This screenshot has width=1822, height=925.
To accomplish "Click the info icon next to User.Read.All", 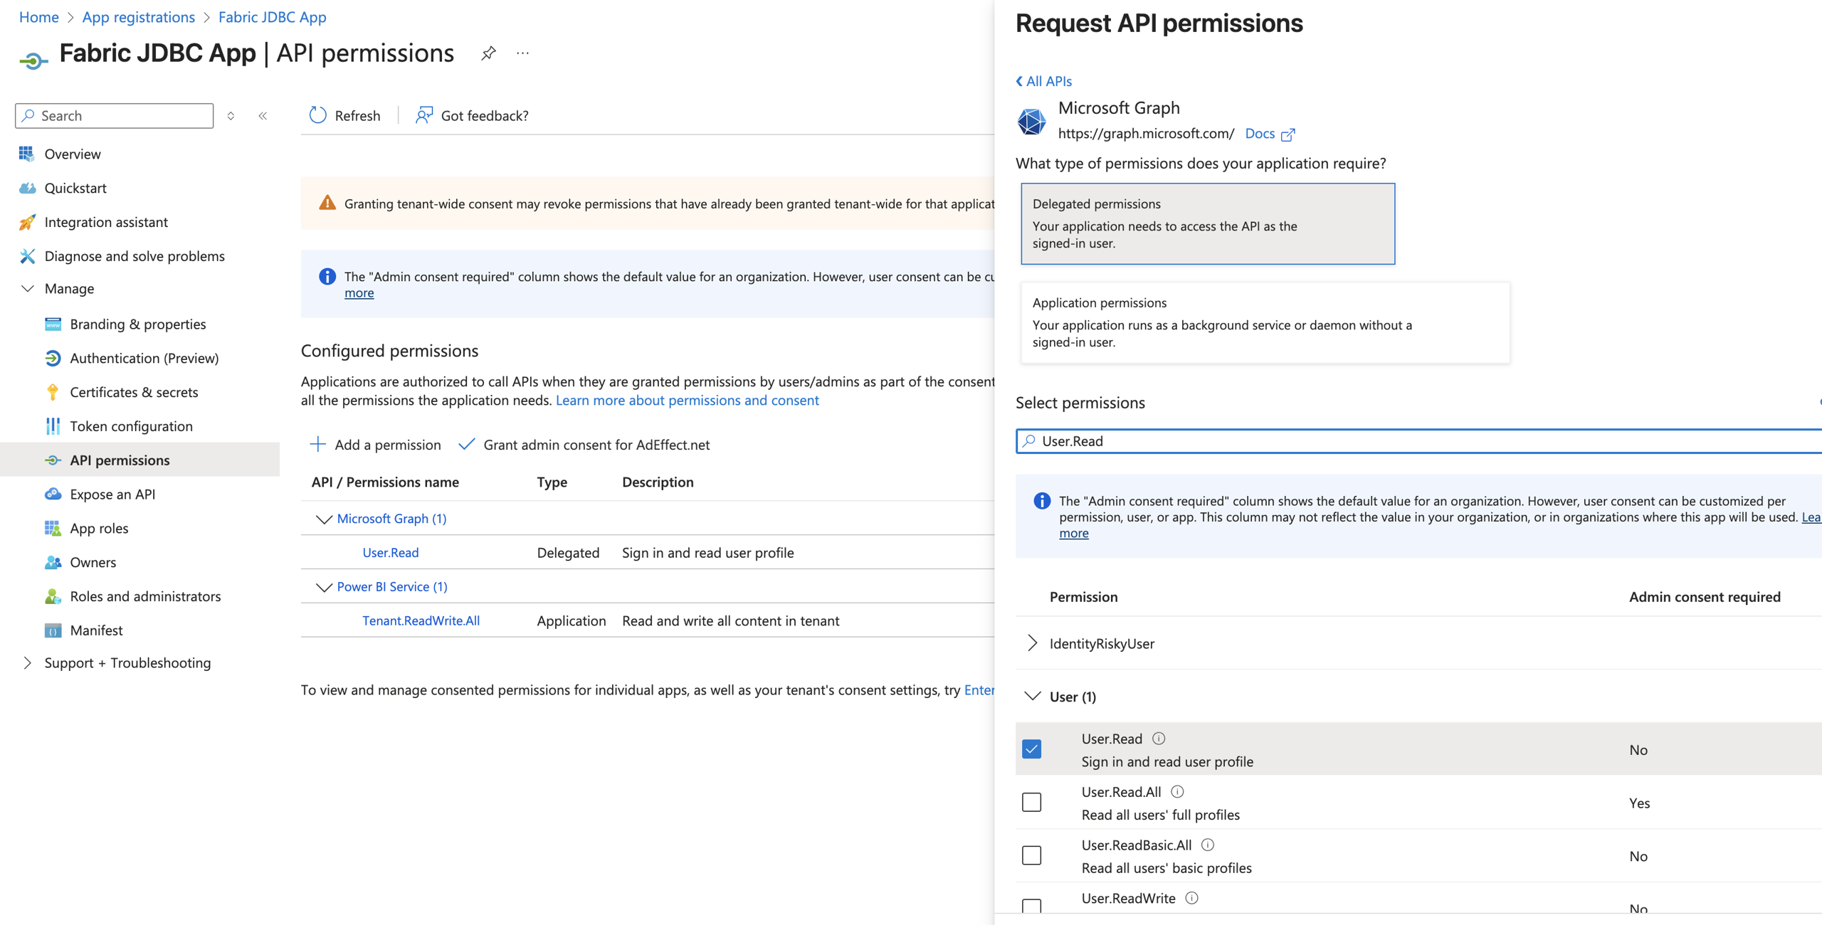I will point(1177,791).
